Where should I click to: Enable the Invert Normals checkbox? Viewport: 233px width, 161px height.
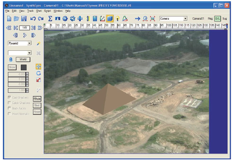pyautogui.click(x=9, y=113)
